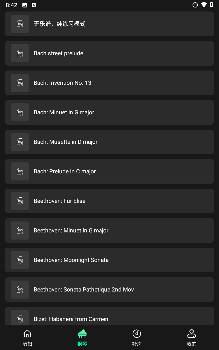Tap the image notification icon in status bar
Viewport: 219px width, 350px height.
coord(25,5)
